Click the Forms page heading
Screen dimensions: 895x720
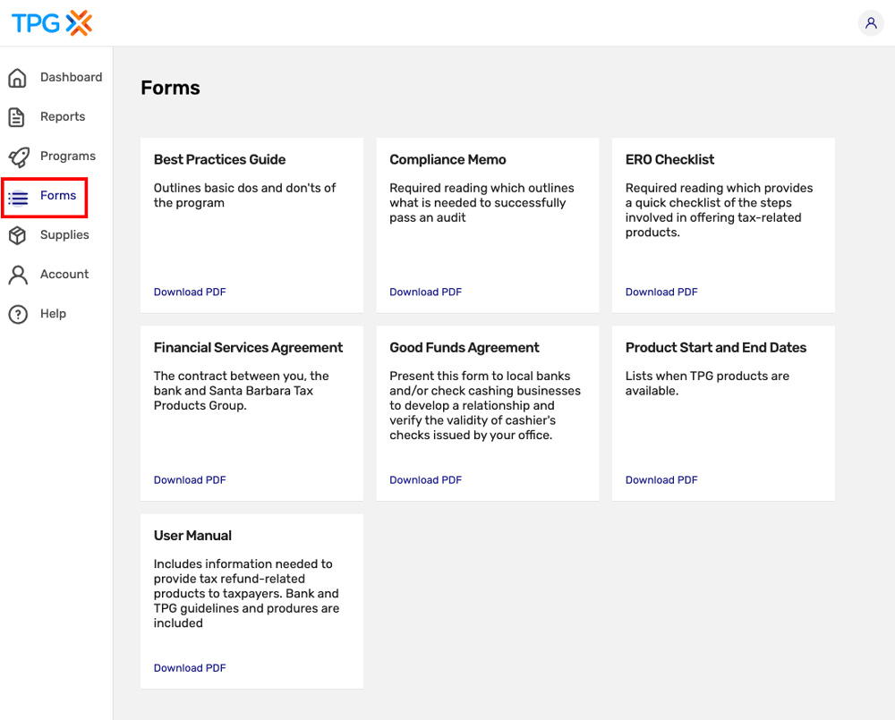(170, 88)
